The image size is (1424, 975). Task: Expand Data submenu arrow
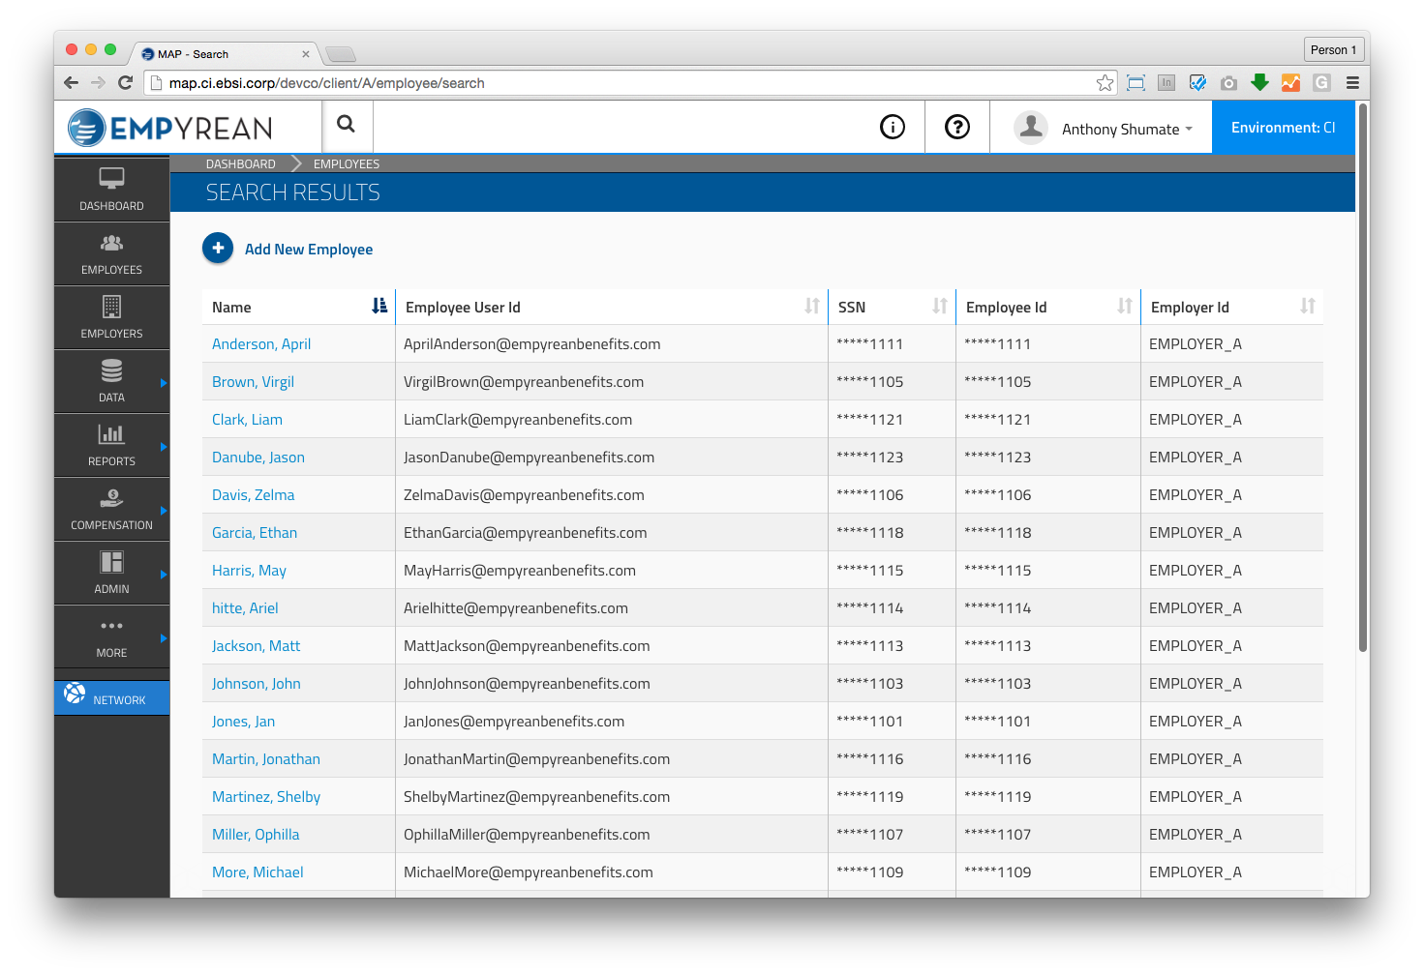[164, 383]
